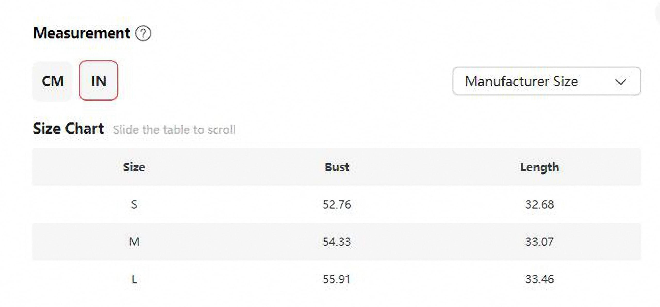Viewport: 660px width, 307px height.
Task: Click the 'Slide the table to scroll' hint
Action: pos(174,130)
